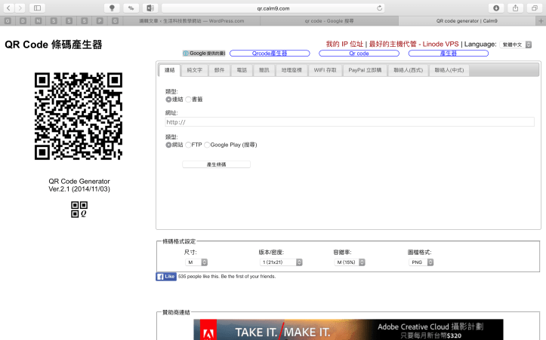This screenshot has height=340, width=546.
Task: Click the Facebook Like button
Action: click(x=166, y=277)
